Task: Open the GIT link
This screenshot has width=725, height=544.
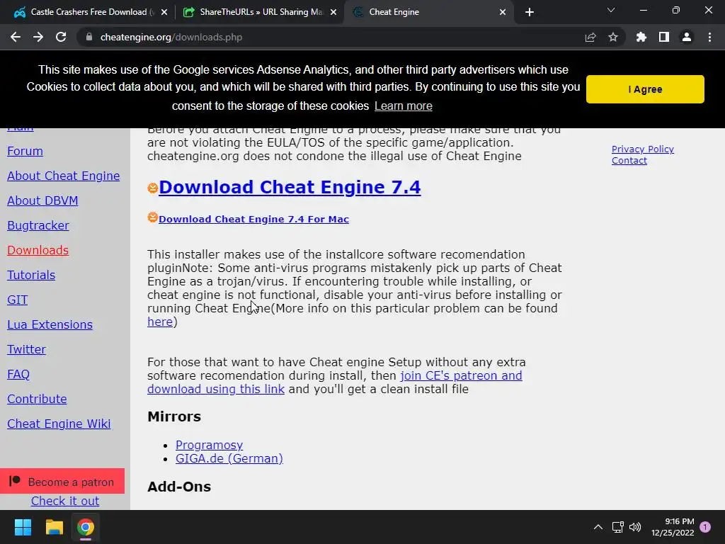Action: click(18, 300)
